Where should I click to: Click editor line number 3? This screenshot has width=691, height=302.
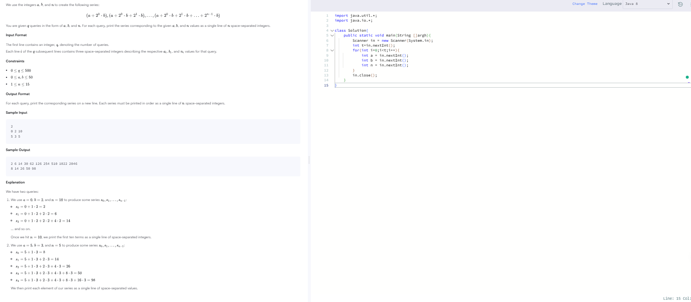click(x=327, y=26)
